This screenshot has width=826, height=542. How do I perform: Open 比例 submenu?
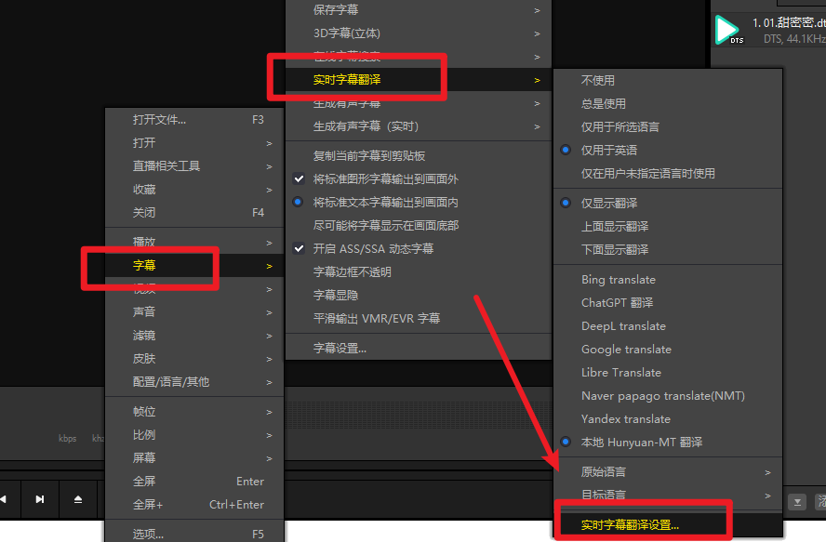[x=194, y=434]
